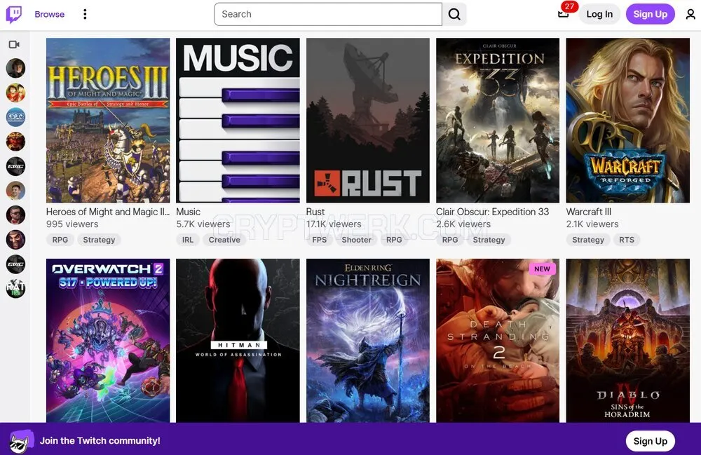Open the Clair Obscur Expedition 33 cover
This screenshot has height=455, width=701.
click(498, 120)
